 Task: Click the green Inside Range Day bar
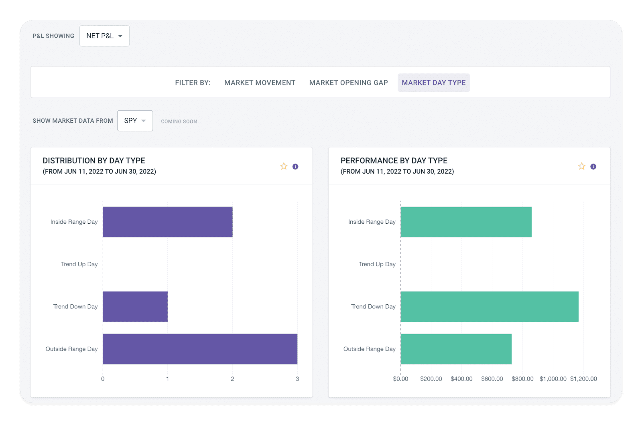click(466, 222)
